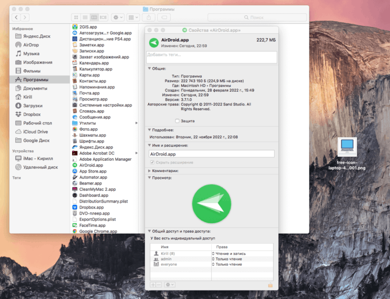Image resolution: width=390 pixels, height=299 pixels.
Task: Select AirDroid.app in the file list
Action: point(91,165)
